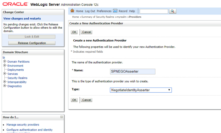Click the Home house icon in toolbar

point(72,11)
